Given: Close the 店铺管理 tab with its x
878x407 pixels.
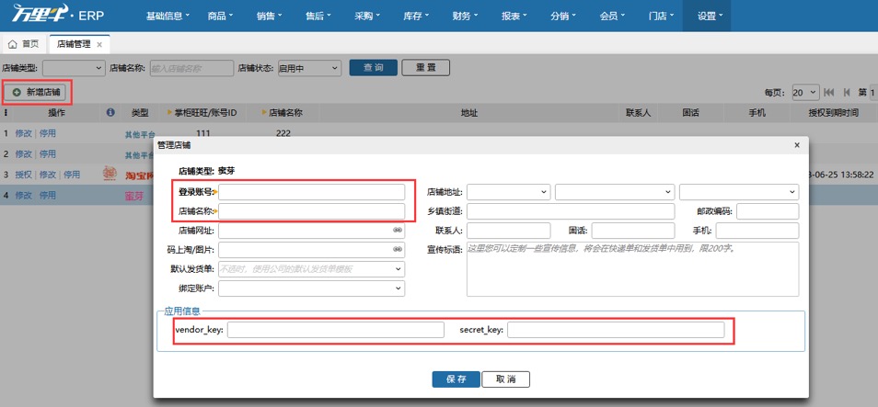Looking at the screenshot, I should [99, 45].
